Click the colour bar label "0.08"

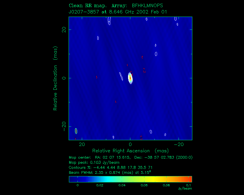(x=166, y=185)
